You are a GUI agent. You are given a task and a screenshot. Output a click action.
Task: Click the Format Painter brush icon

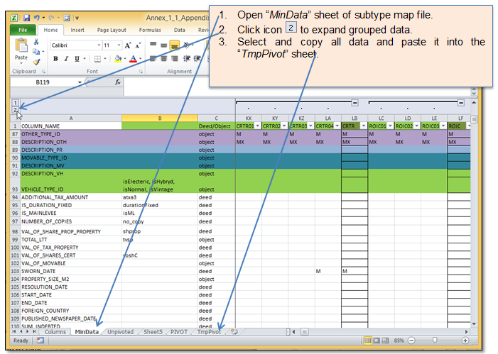coord(36,61)
